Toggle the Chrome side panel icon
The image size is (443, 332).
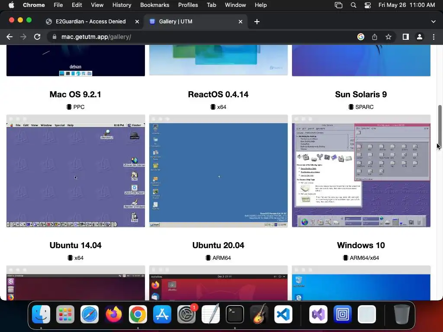pos(406,37)
